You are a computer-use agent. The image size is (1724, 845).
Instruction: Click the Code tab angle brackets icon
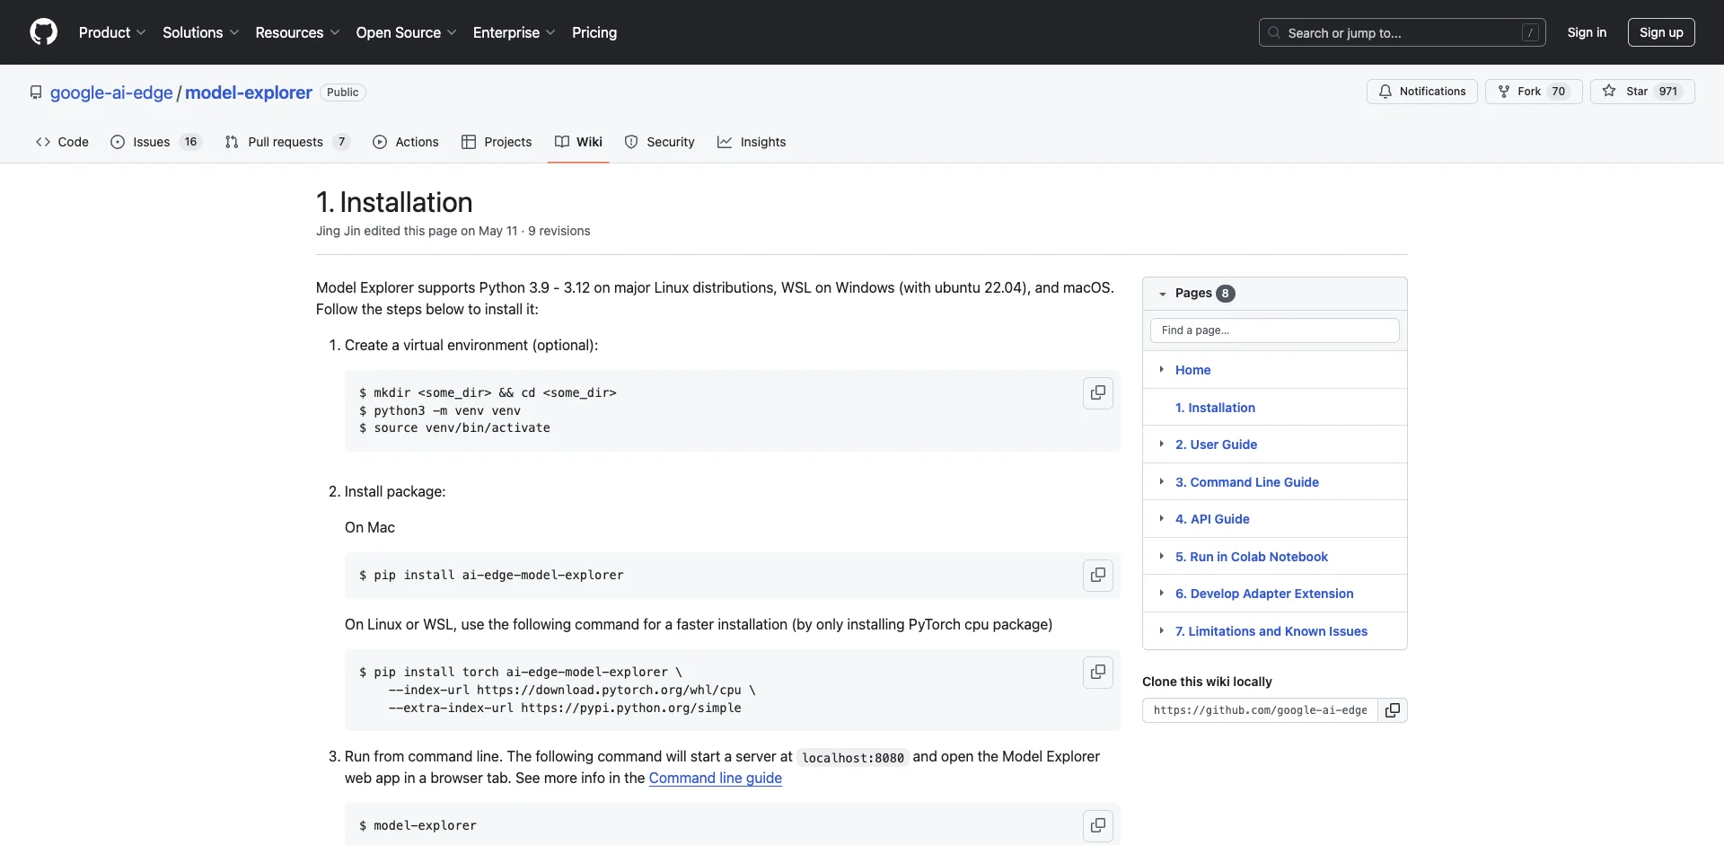(43, 142)
